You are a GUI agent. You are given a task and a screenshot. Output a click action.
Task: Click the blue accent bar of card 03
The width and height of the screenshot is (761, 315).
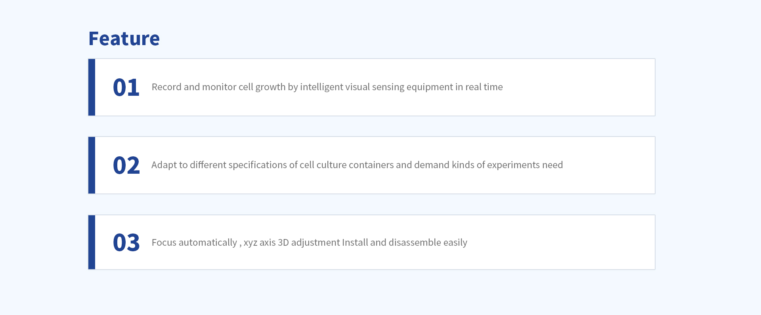(92, 242)
